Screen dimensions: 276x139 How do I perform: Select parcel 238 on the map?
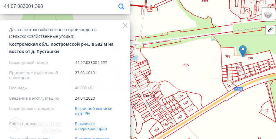pos(239,65)
